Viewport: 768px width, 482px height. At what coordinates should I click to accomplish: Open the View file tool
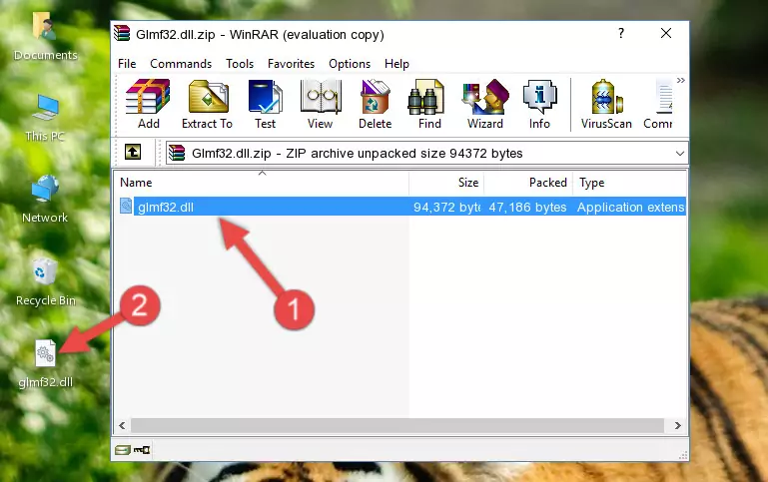[321, 104]
